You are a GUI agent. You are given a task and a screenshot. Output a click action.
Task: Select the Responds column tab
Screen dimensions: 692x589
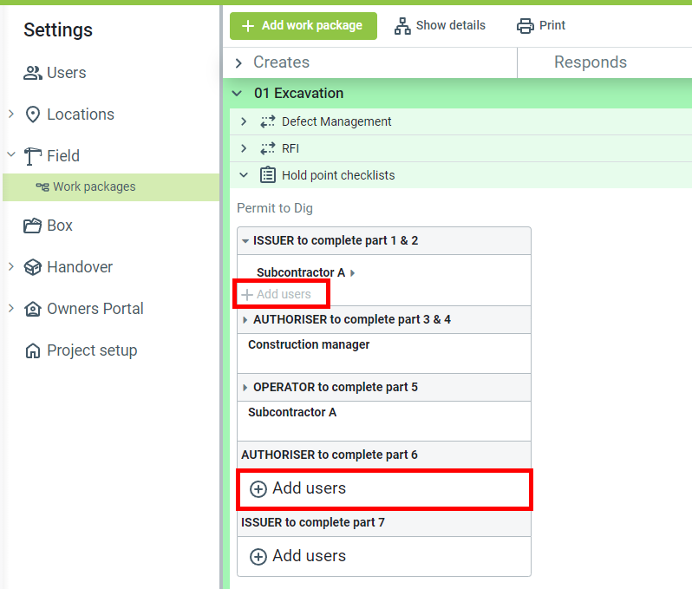pos(590,62)
